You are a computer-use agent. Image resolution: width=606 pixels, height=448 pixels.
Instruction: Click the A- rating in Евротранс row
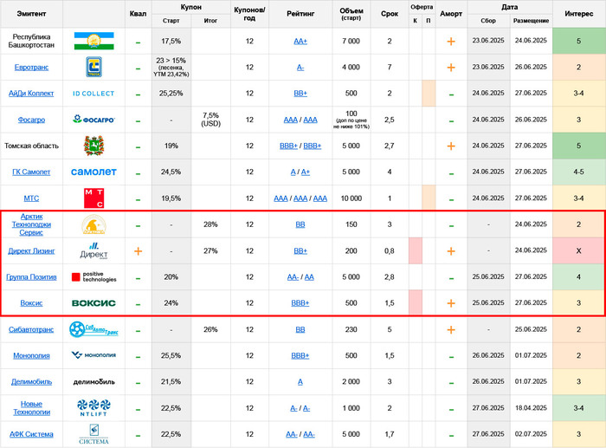(300, 68)
